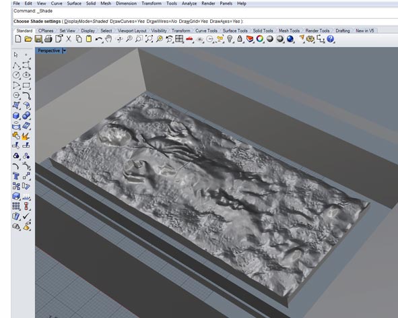Expand the Perspective viewport title menu
398x318 pixels.
click(49, 51)
